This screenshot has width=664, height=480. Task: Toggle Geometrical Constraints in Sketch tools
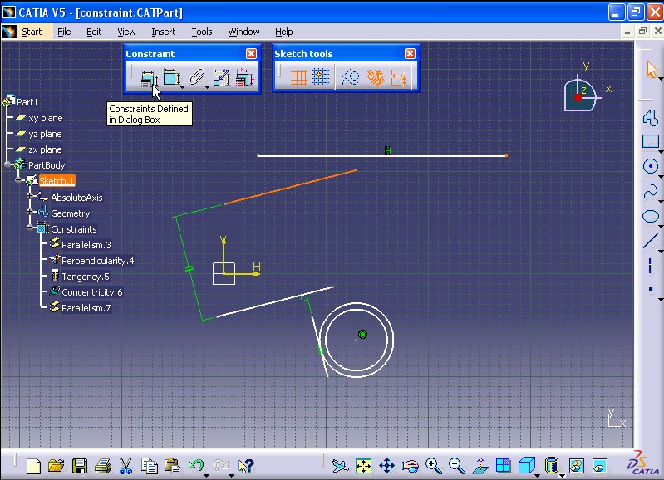click(375, 78)
